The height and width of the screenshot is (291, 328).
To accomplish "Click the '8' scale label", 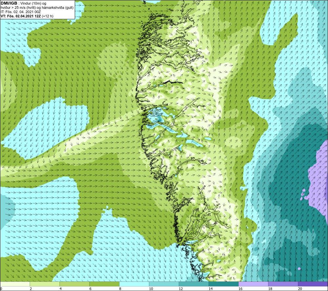I will 120,289.
